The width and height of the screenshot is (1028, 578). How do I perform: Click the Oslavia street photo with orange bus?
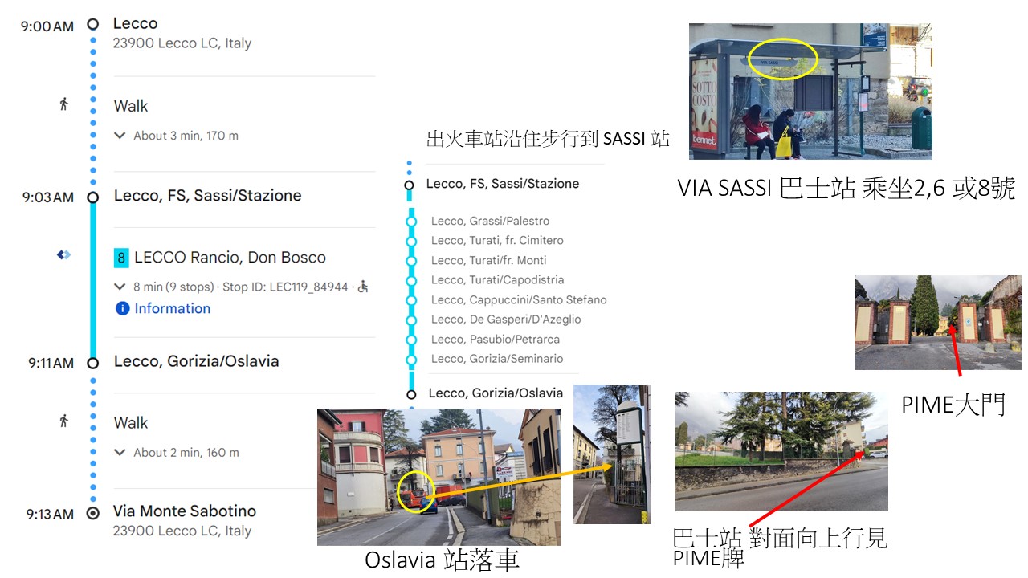tap(439, 477)
